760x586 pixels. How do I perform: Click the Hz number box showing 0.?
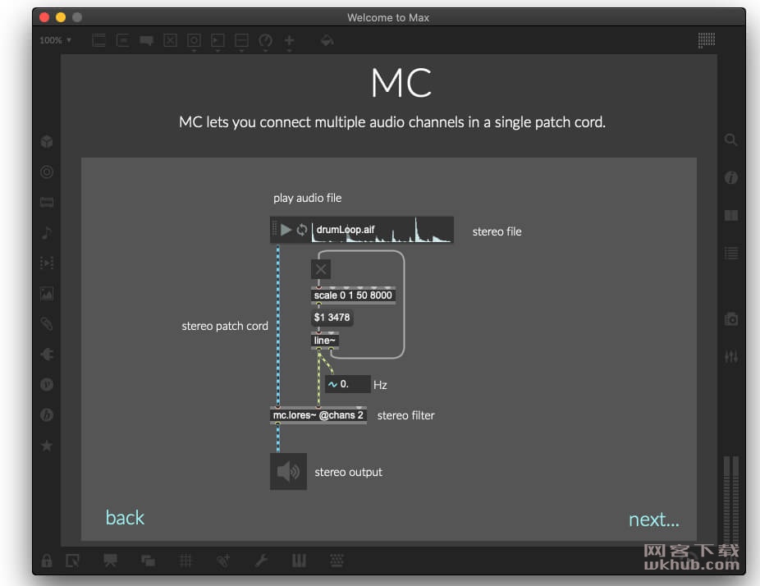pyautogui.click(x=347, y=384)
